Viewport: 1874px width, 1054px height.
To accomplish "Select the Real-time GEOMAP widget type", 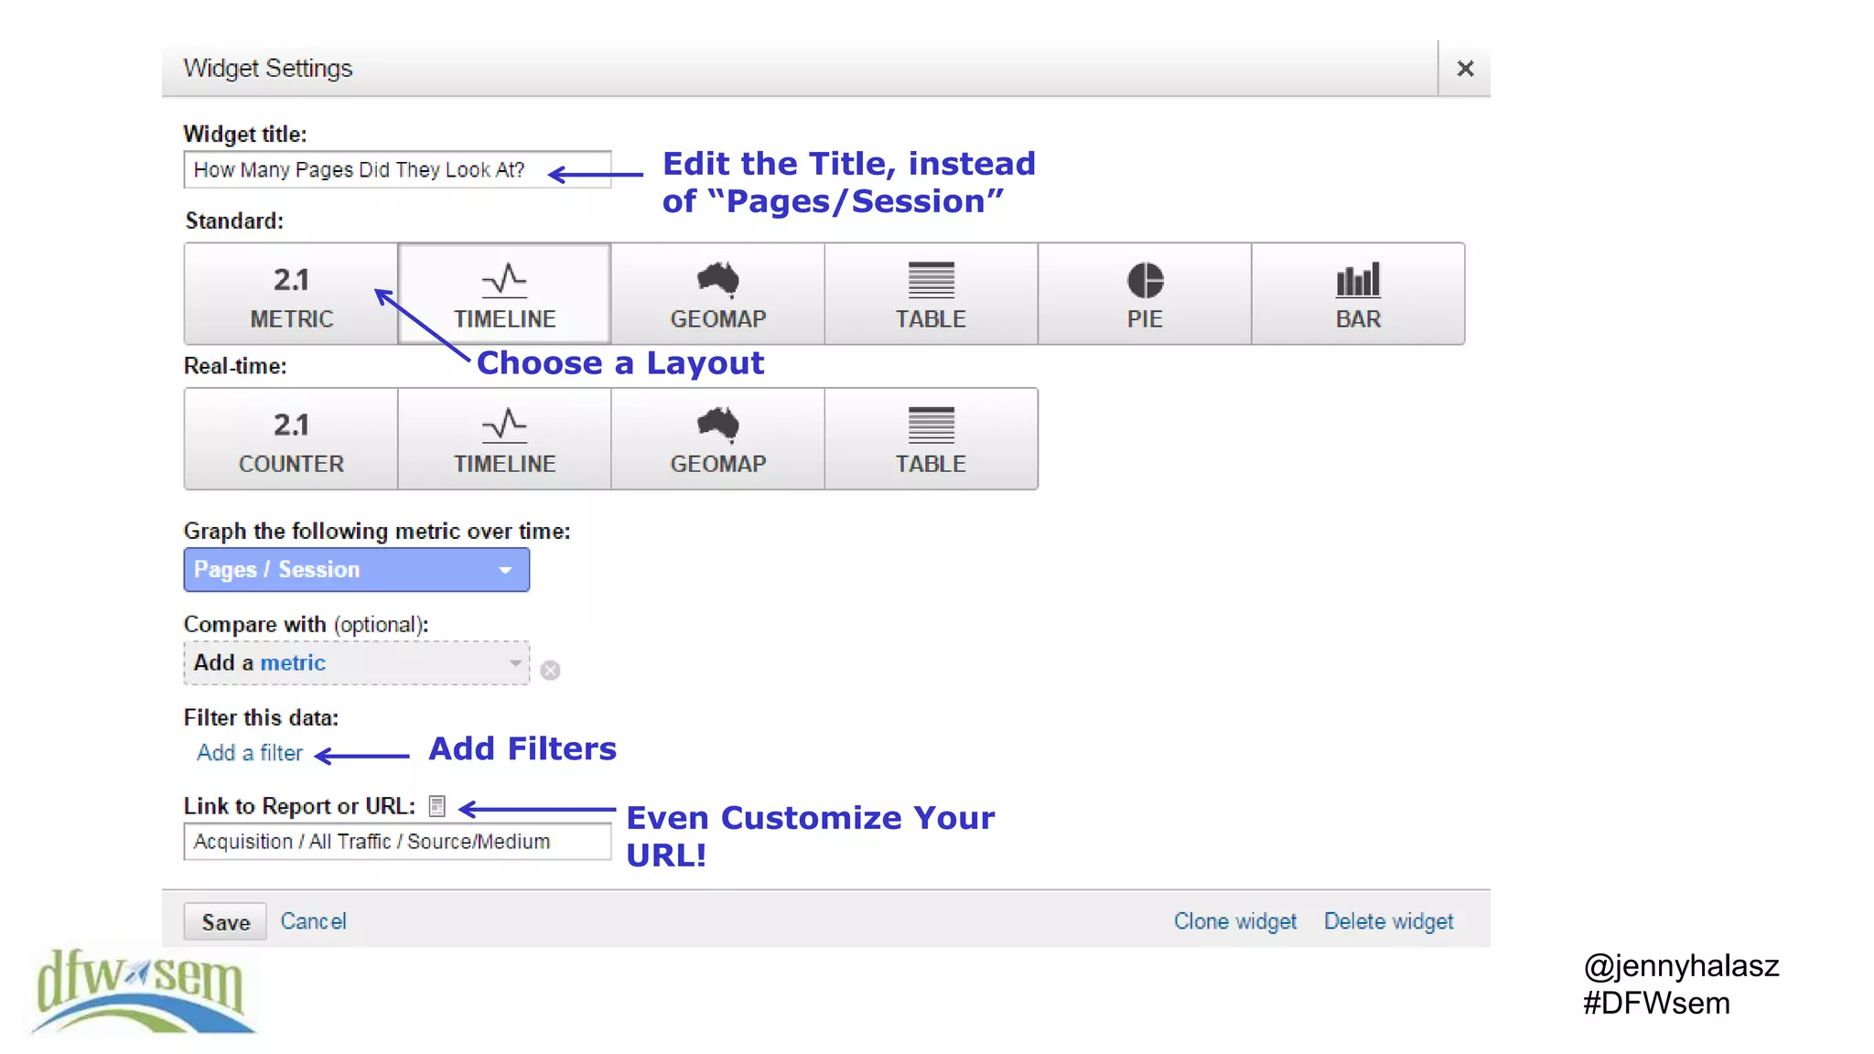I will (x=718, y=439).
